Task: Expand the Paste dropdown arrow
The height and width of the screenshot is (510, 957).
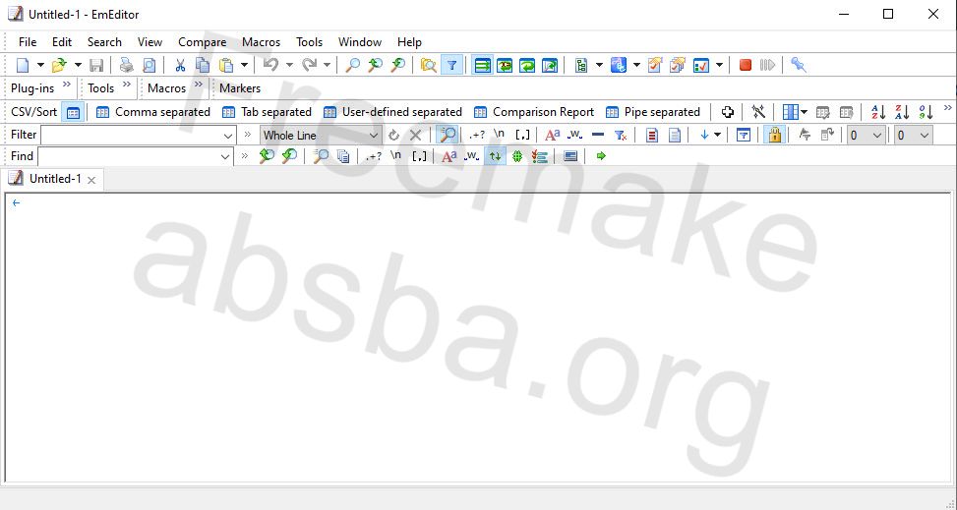Action: tap(244, 65)
